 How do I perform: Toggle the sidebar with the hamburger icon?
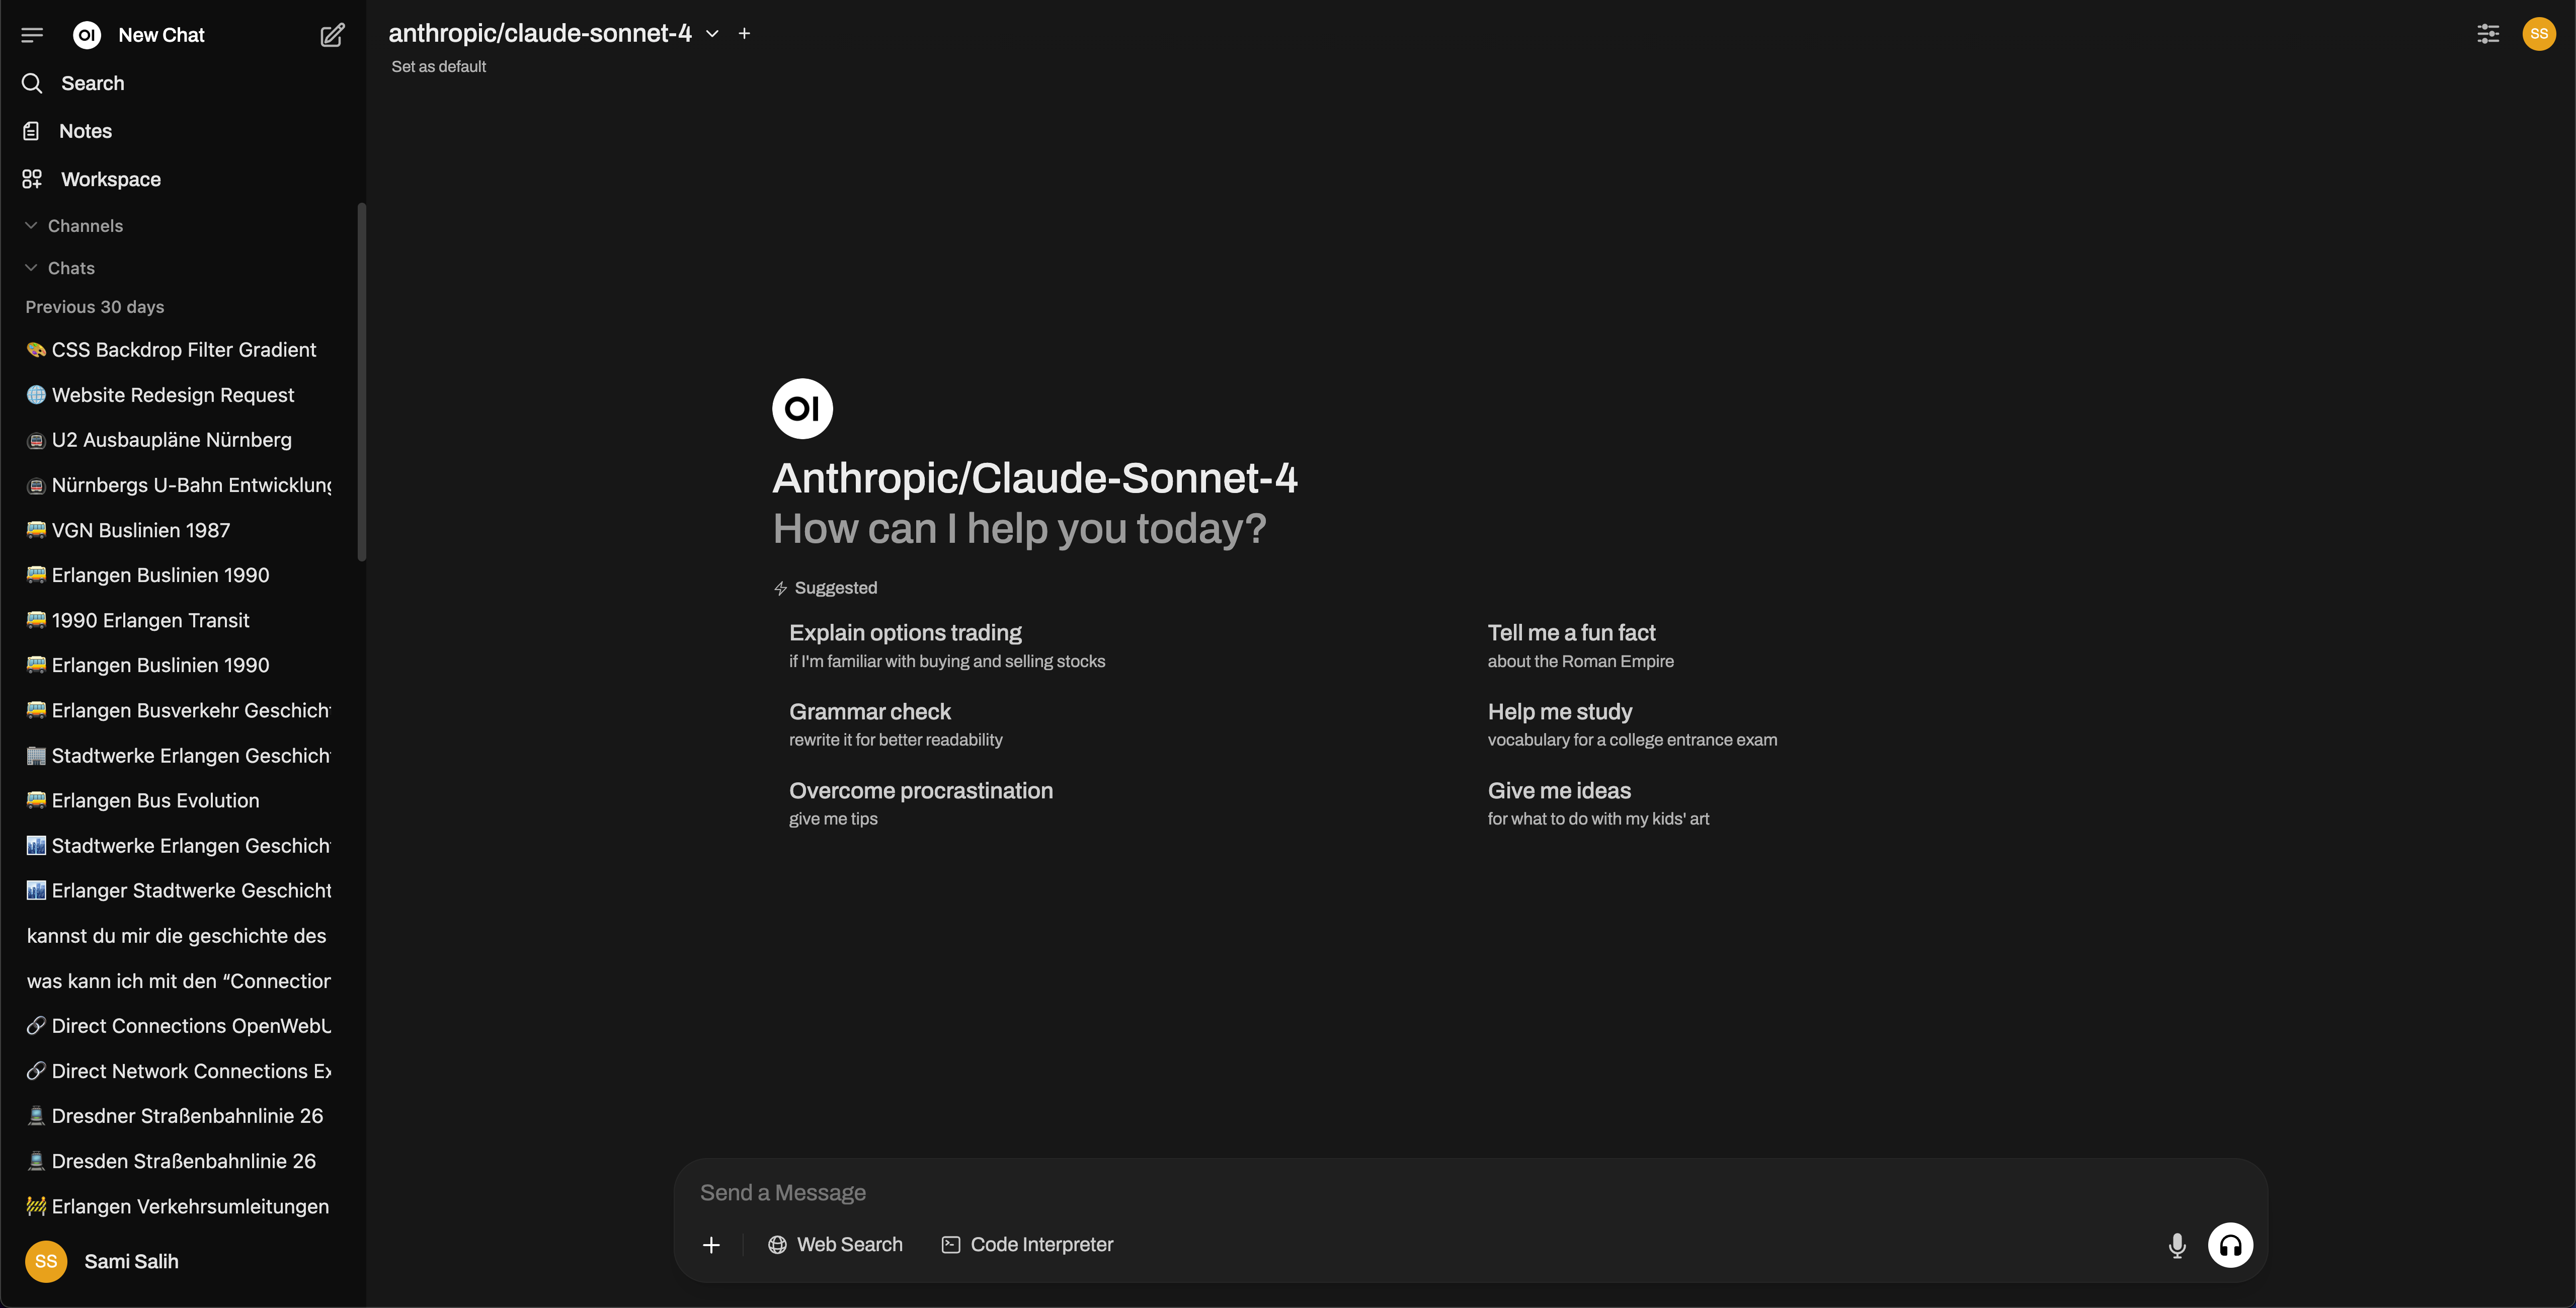32,35
